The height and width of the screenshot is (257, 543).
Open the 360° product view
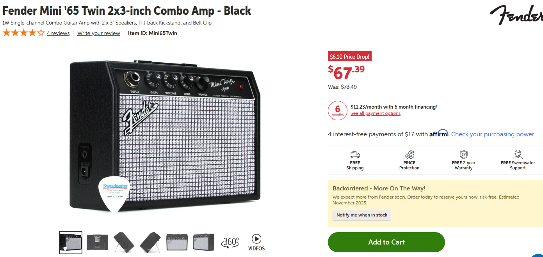click(230, 242)
